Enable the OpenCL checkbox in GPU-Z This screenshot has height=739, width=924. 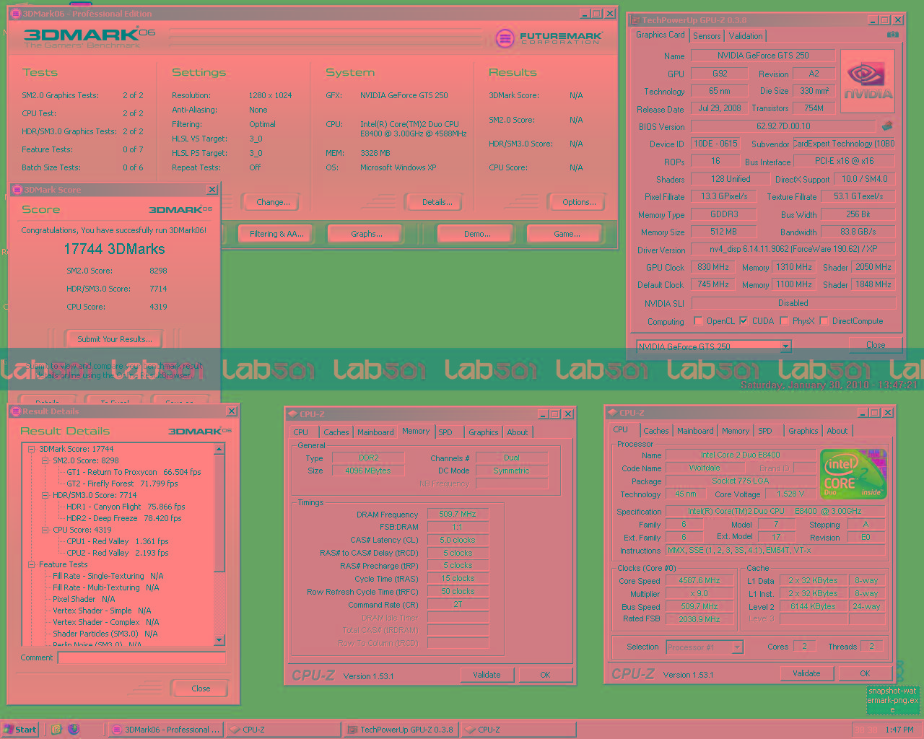pyautogui.click(x=698, y=321)
